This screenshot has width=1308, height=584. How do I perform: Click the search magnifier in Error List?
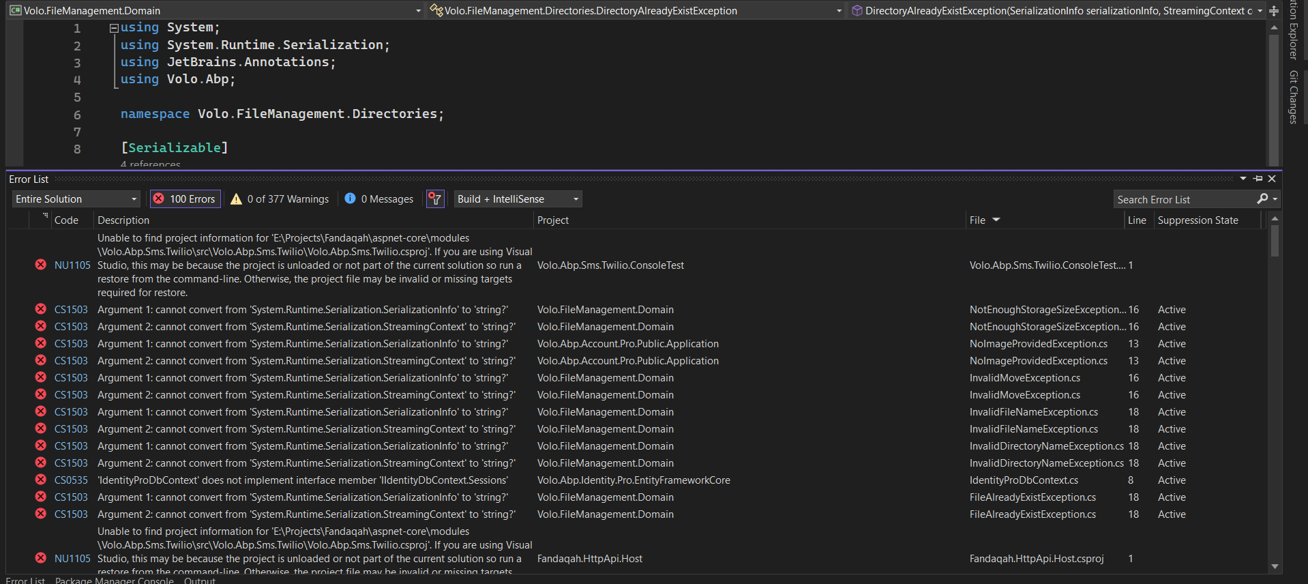[x=1262, y=199]
